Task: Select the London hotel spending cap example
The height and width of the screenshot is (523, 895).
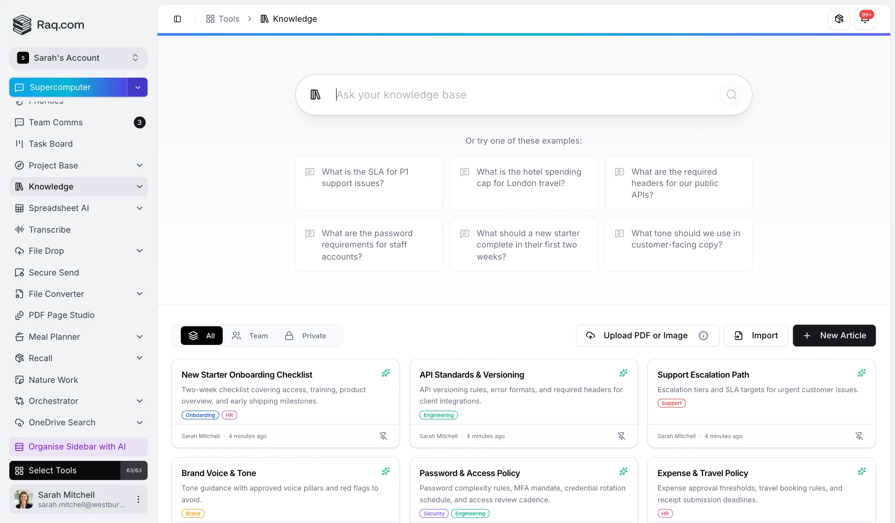Action: pos(523,183)
